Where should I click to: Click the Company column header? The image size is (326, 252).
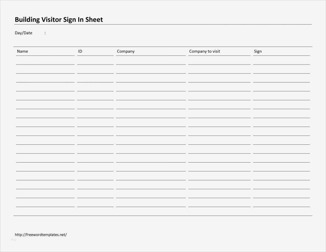[126, 51]
